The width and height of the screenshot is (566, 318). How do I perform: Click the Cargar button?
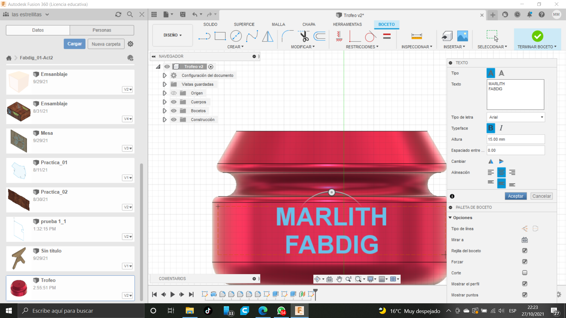(75, 44)
